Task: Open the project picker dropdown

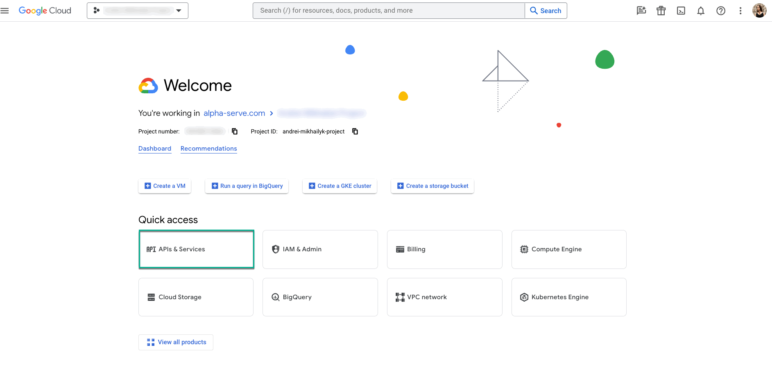Action: point(179,11)
